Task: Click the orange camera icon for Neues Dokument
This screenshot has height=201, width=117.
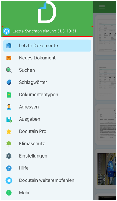Action: click(x=9, y=58)
